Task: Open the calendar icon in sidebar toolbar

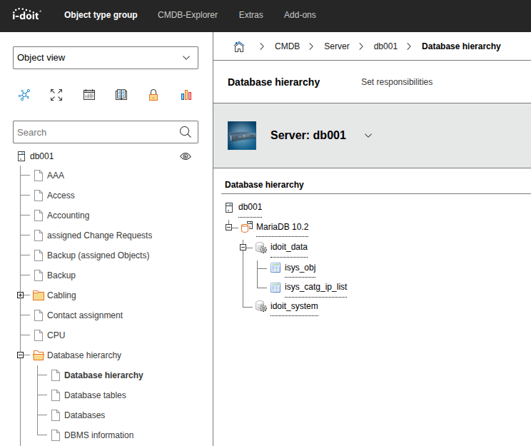Action: click(89, 95)
